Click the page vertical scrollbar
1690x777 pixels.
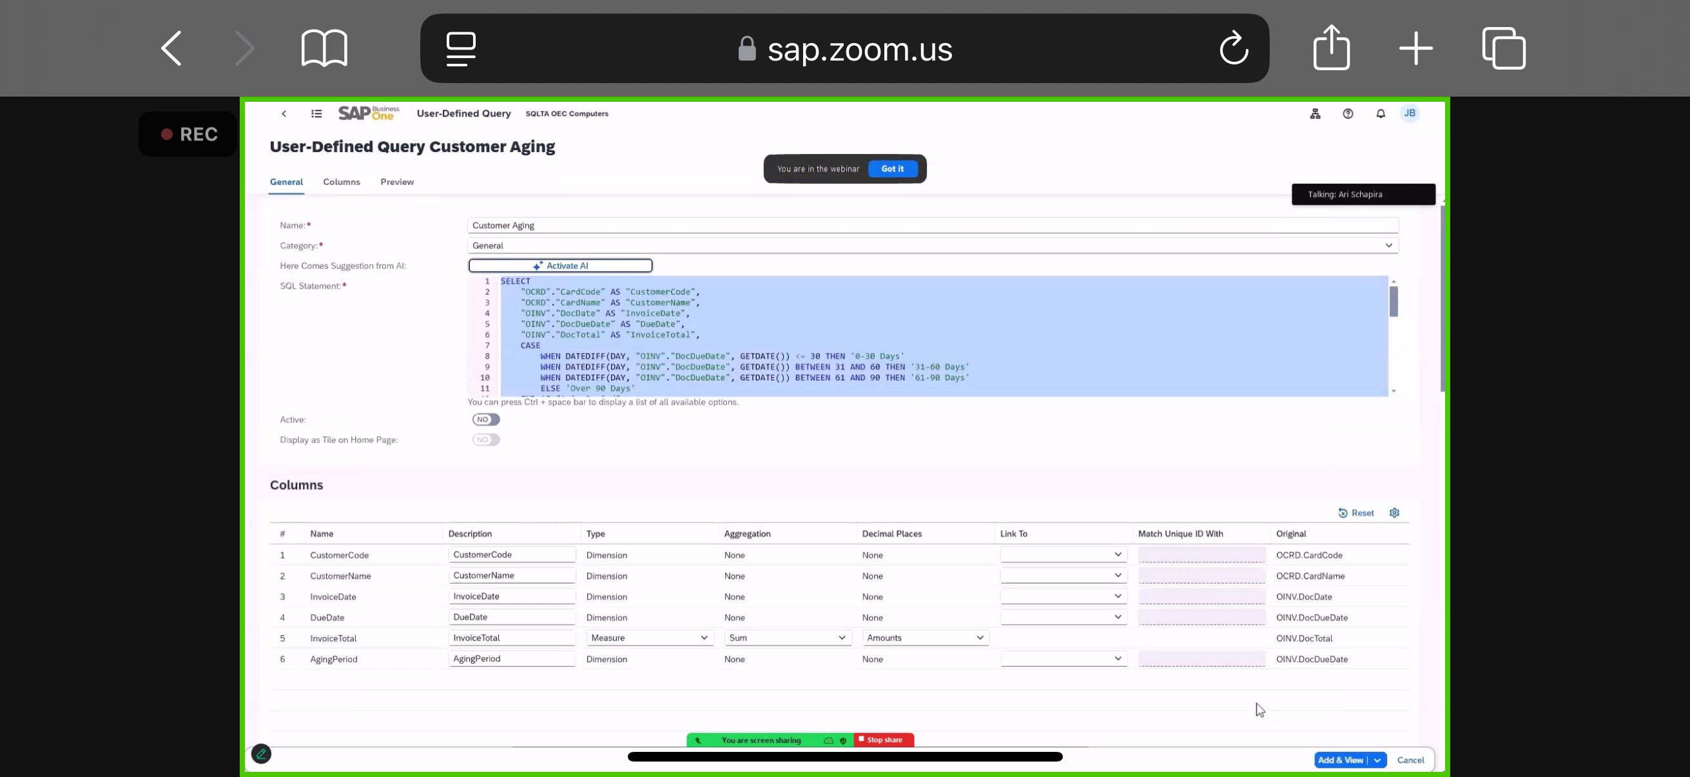point(1442,298)
